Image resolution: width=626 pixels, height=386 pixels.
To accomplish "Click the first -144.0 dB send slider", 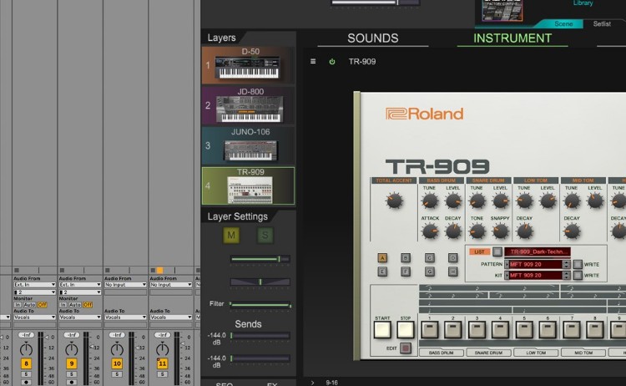I will tap(260, 336).
